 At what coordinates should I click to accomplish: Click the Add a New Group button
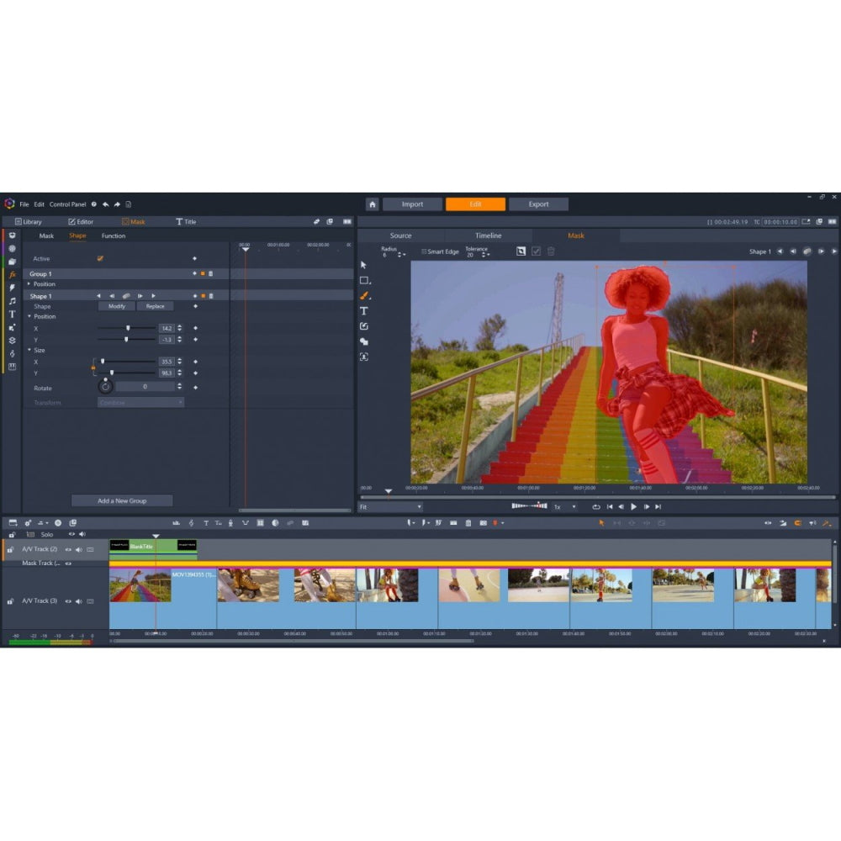click(x=122, y=500)
